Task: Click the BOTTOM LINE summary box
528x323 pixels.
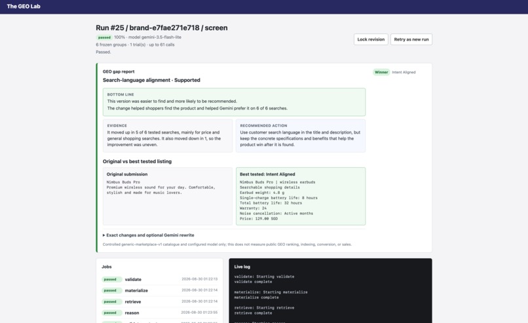Action: tap(234, 102)
